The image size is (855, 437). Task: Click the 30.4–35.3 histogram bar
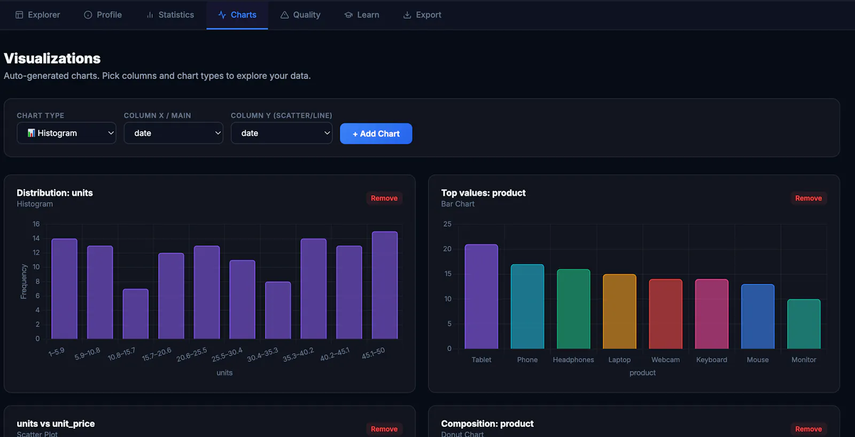click(278, 310)
